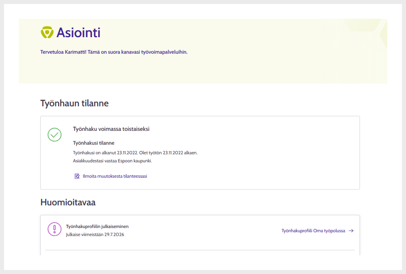Click the Tervetuloa Karimatti welcome message
Image resolution: width=406 pixels, height=274 pixels.
pos(114,52)
